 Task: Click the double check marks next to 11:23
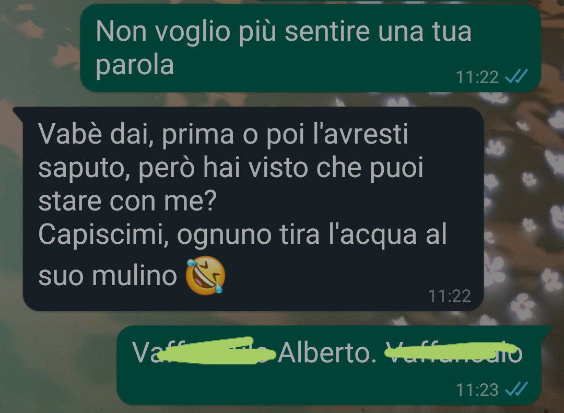516,389
